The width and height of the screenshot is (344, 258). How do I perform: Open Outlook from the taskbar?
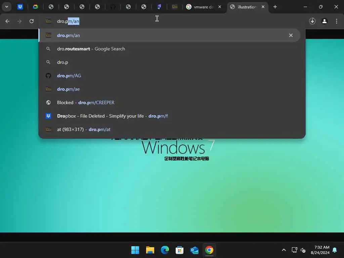[x=195, y=250]
